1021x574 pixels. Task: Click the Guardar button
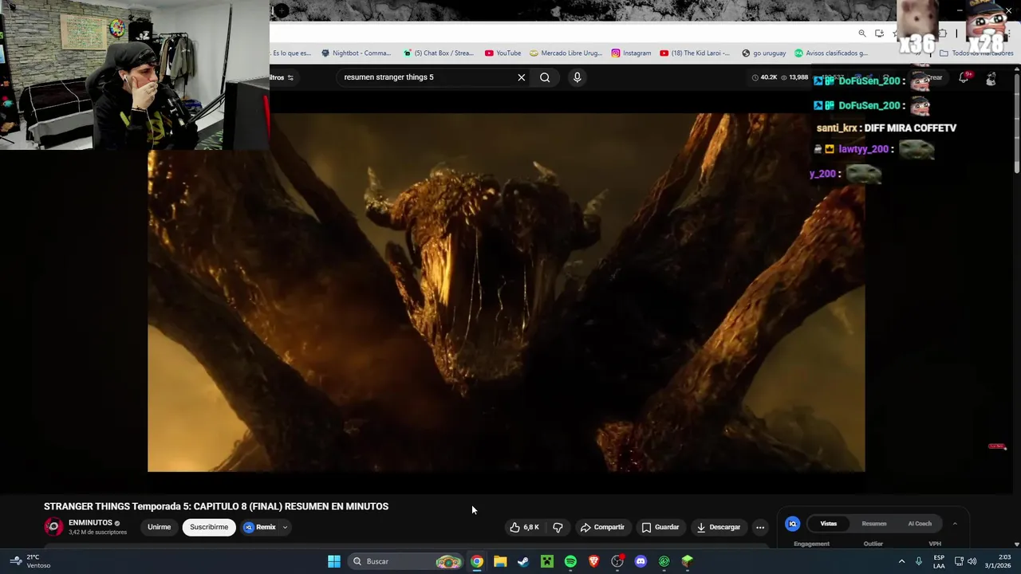tap(660, 527)
